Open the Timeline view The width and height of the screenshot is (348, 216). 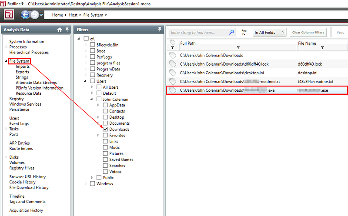coord(17,196)
